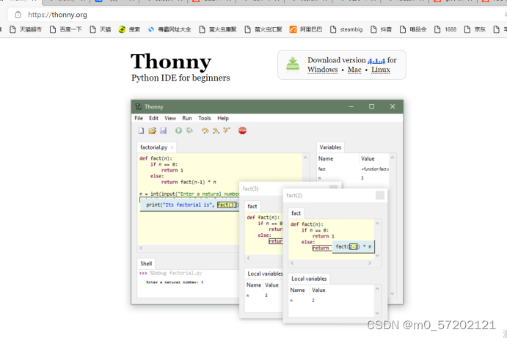This screenshot has height=338, width=507.
Task: Click the New file toolbar icon
Action: (142, 131)
